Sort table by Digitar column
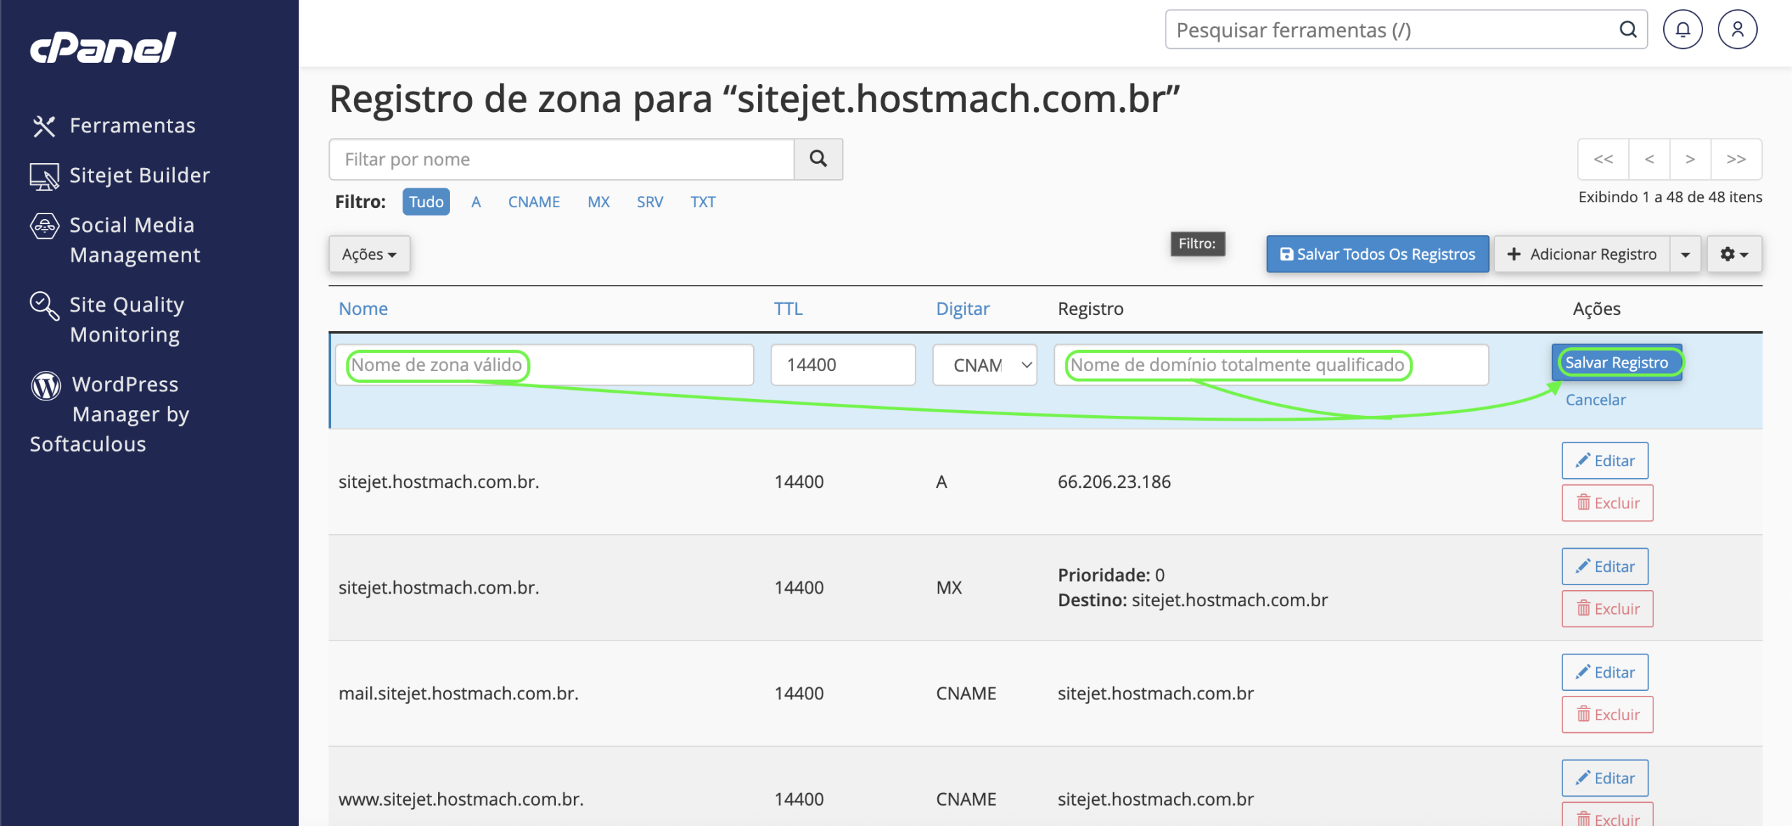The image size is (1792, 826). (962, 309)
